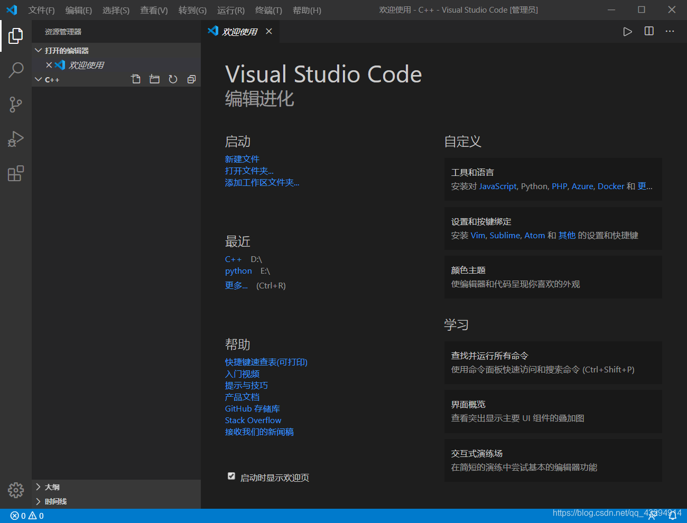
Task: Open the Explorer view in activity bar
Action: pyautogui.click(x=16, y=36)
